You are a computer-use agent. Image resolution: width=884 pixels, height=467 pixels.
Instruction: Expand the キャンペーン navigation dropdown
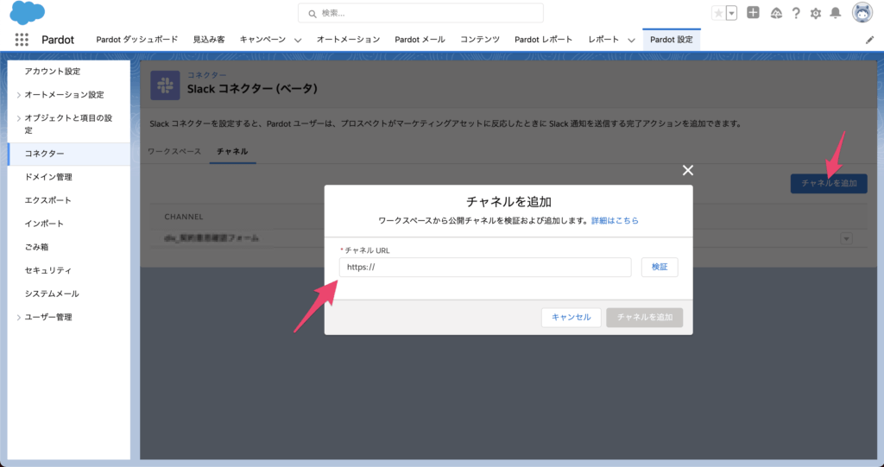[x=298, y=41]
